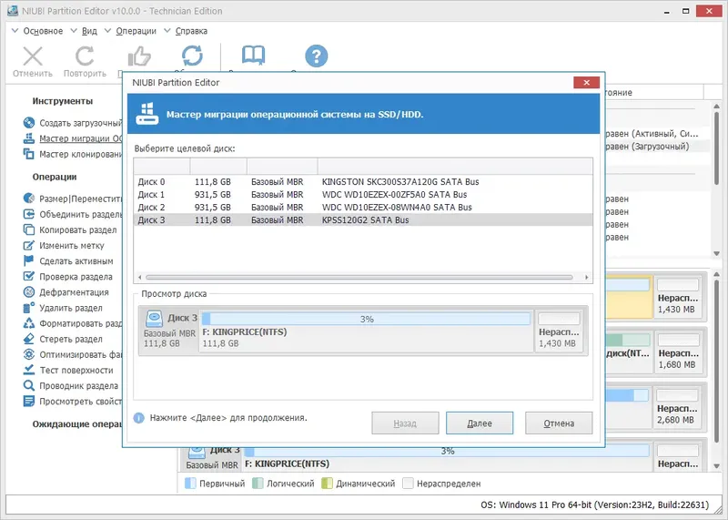Open the Вид menu

coord(89,31)
